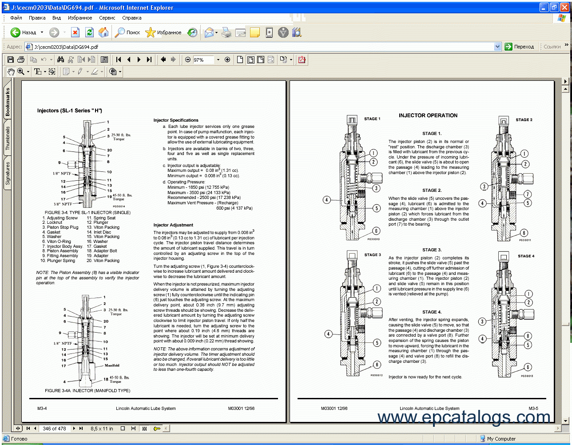
Task: Click the Назад back button
Action: point(24,32)
